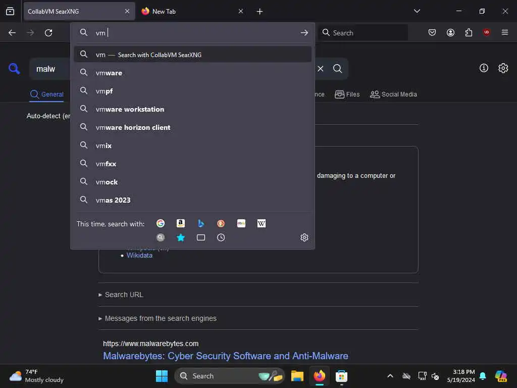Search this time with DuckDuckGo icon
This screenshot has height=388, width=517.
pyautogui.click(x=221, y=223)
